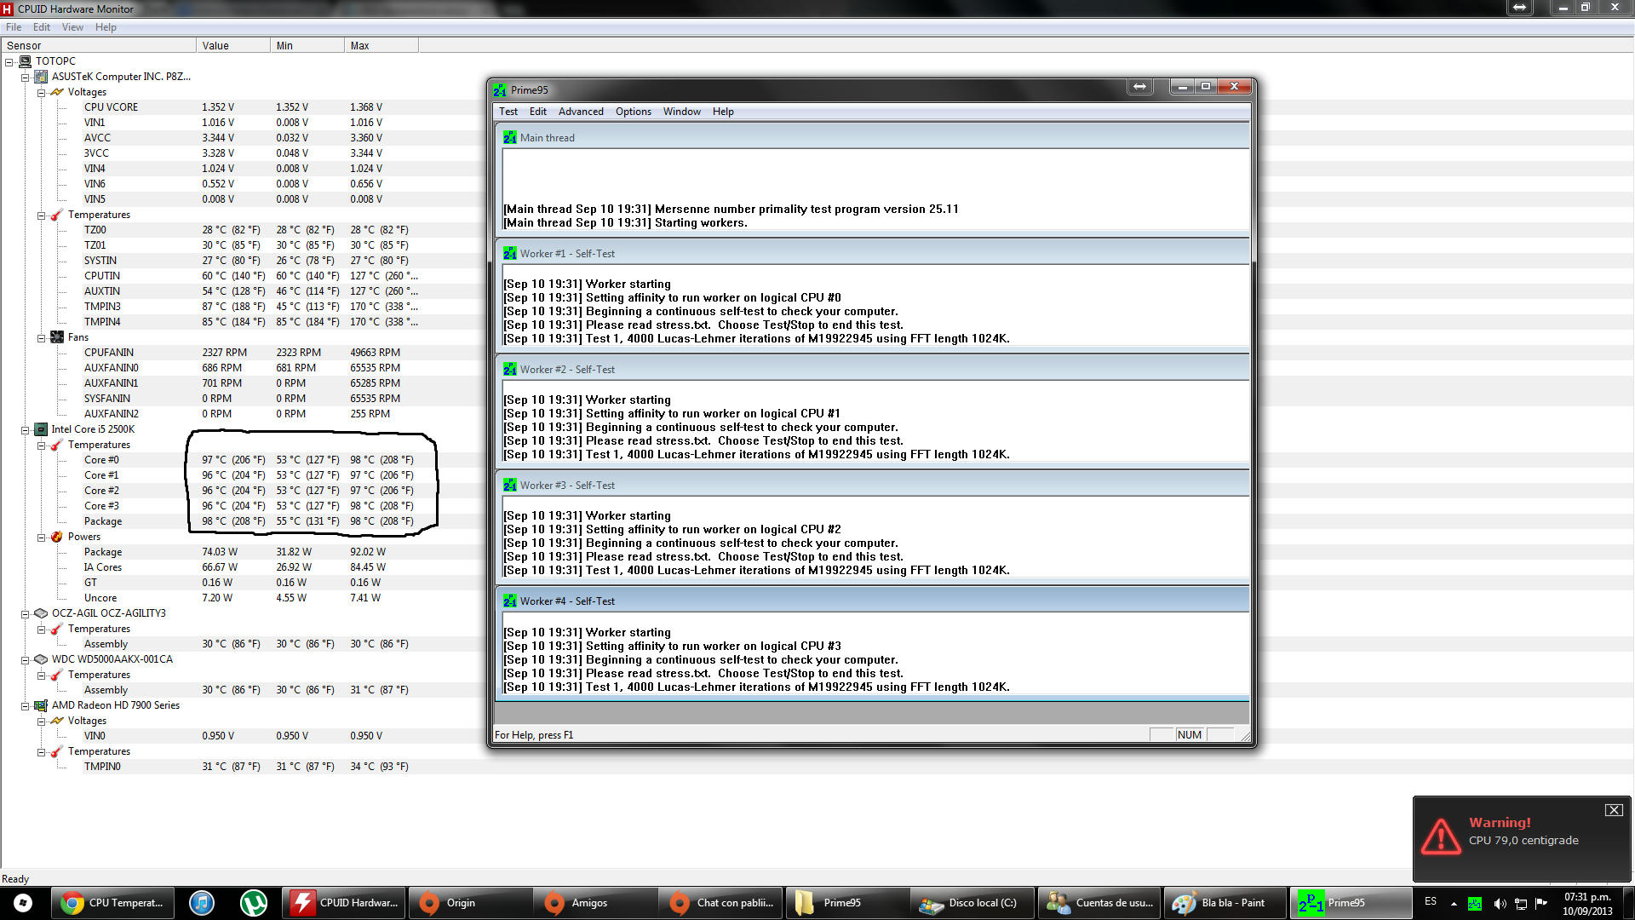Viewport: 1635px width, 920px height.
Task: Show hidden tray icons arrow
Action: click(x=1454, y=903)
